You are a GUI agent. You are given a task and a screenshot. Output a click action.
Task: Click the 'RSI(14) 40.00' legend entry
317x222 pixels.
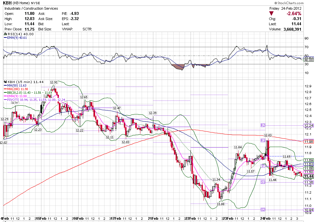tap(20, 34)
